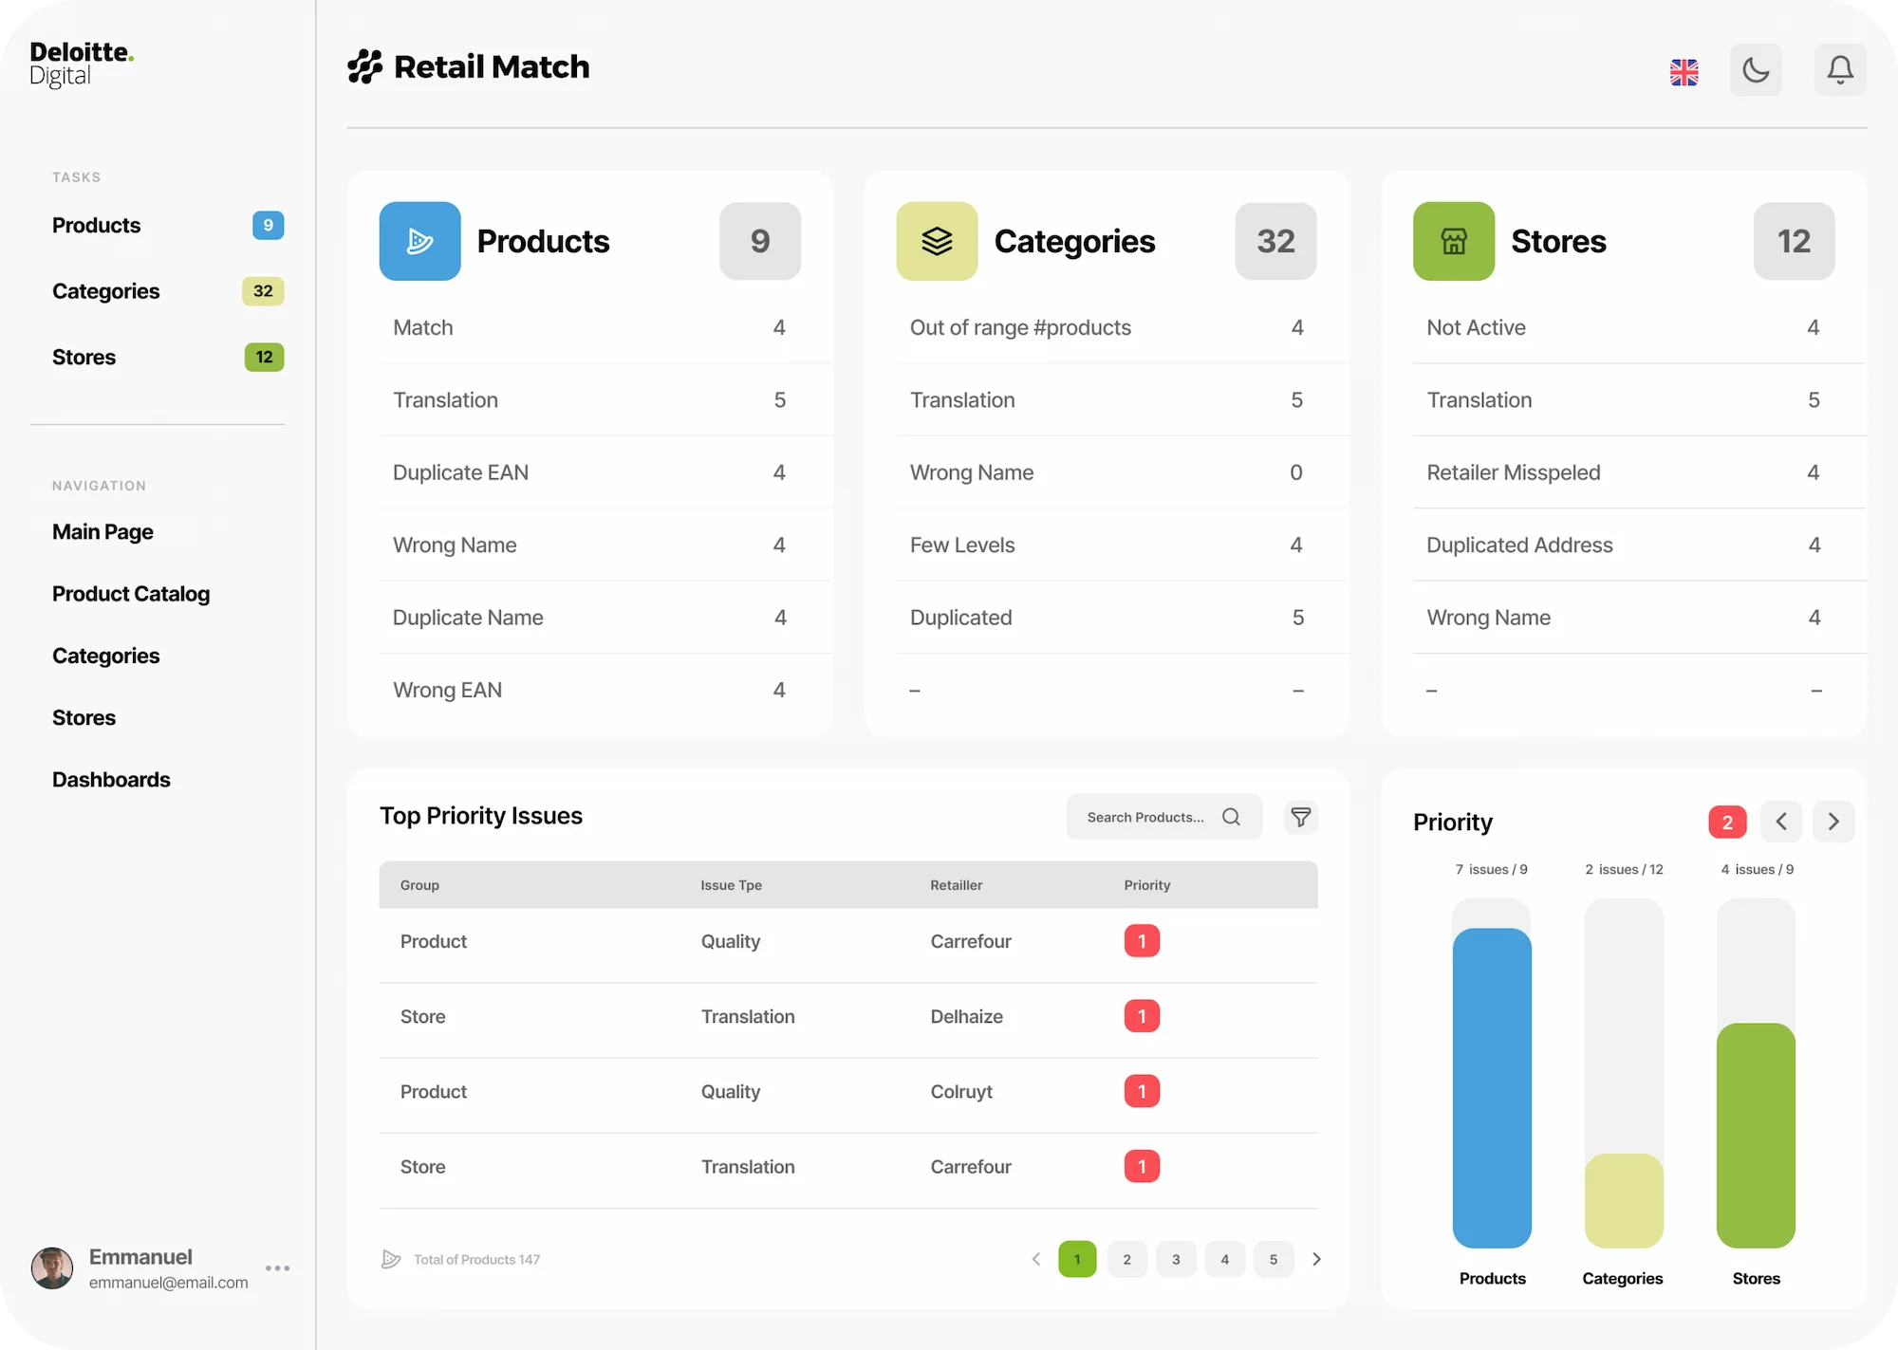Navigate to Main Page
Viewport: 1898px width, 1350px height.
coord(102,532)
